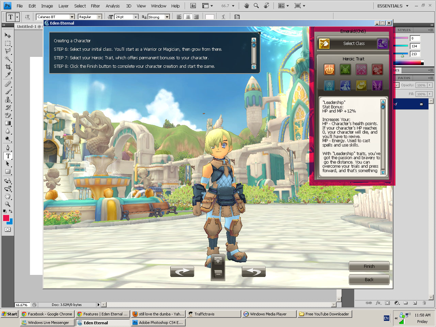Select the Zoom tool in toolbox
Image resolution: width=436 pixels, height=327 pixels.
tap(7, 204)
